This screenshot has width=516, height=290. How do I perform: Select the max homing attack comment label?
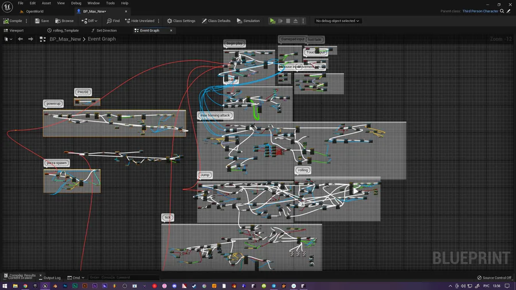click(x=215, y=115)
